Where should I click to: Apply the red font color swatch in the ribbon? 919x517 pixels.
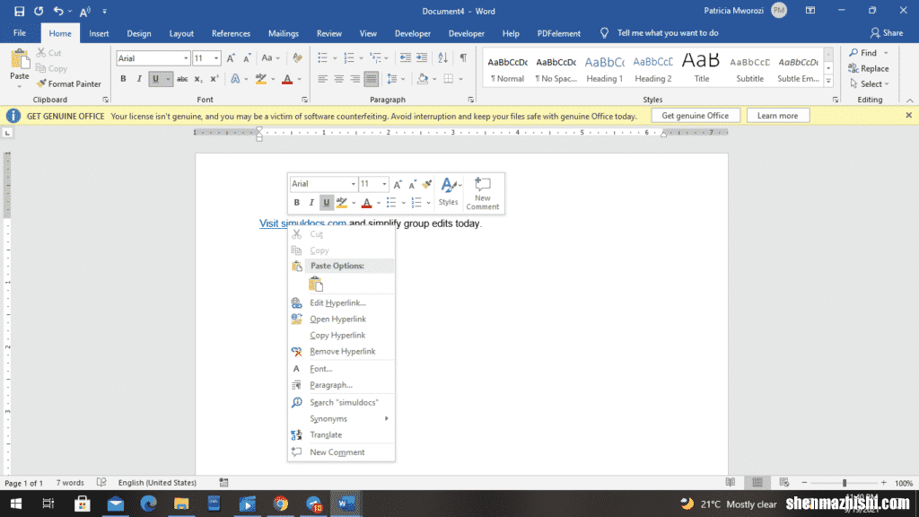coord(287,79)
